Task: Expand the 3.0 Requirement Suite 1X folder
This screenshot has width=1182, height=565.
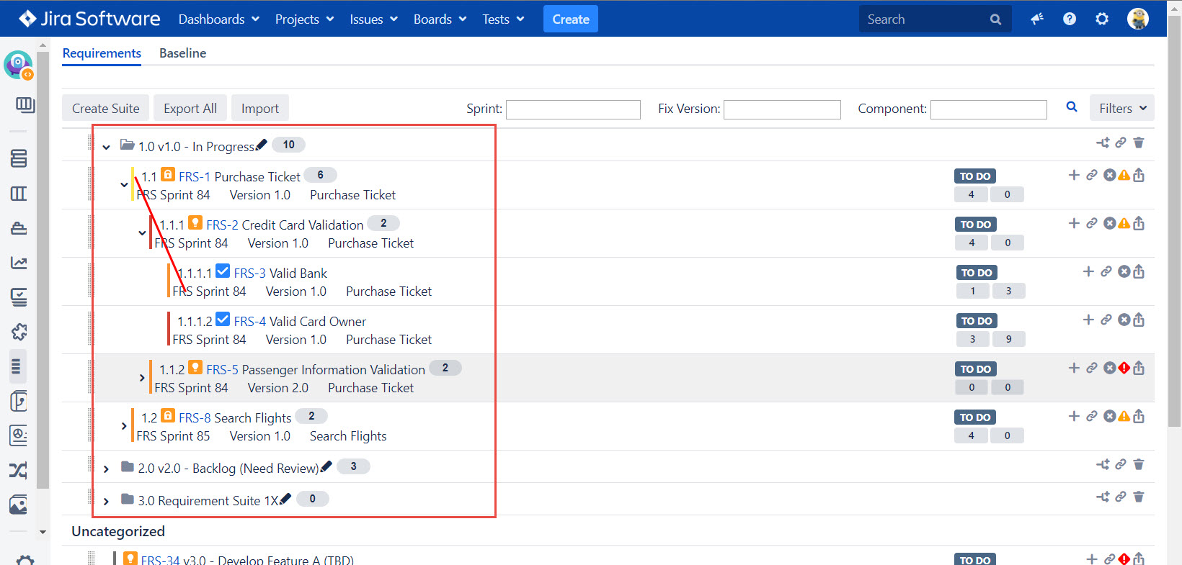Action: pyautogui.click(x=106, y=501)
